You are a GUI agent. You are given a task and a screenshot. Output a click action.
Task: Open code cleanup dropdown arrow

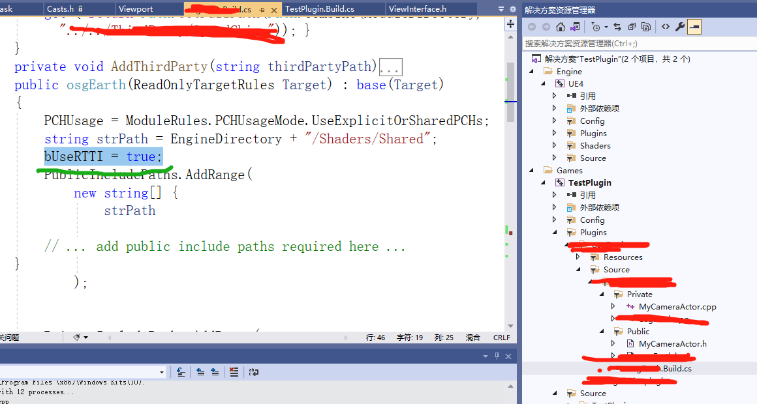(86, 338)
